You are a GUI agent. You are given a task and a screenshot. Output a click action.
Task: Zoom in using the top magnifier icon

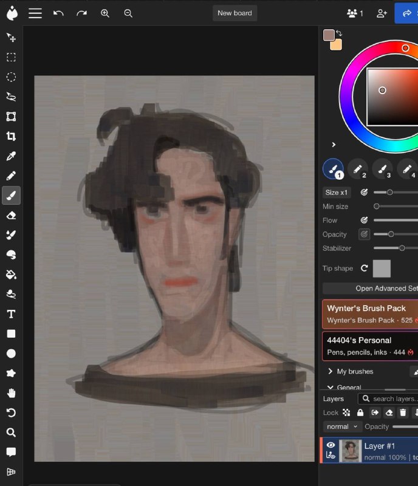point(105,13)
